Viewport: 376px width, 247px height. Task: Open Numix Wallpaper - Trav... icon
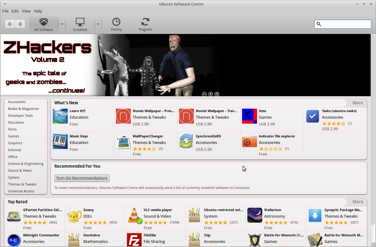[x=186, y=116]
